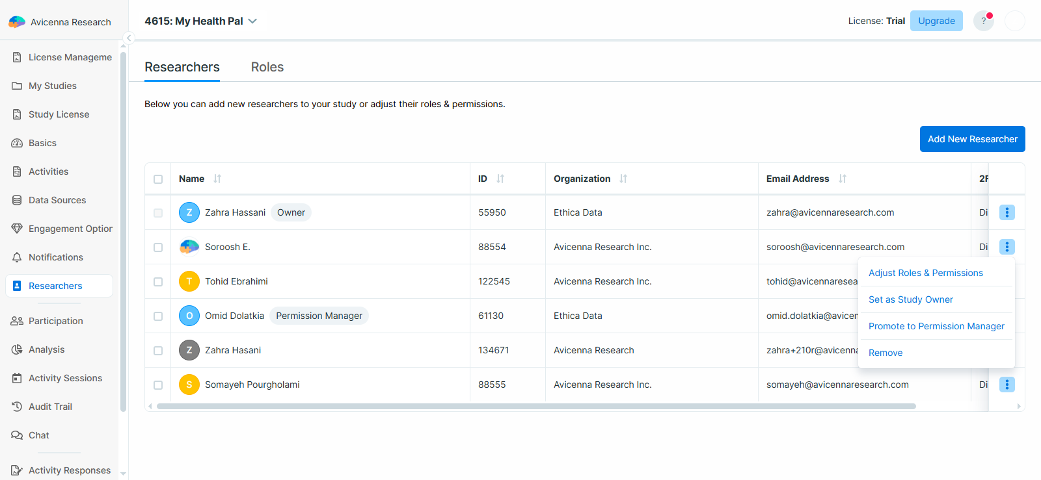Check the select-all checkbox in table header
The image size is (1041, 480).
click(x=158, y=179)
